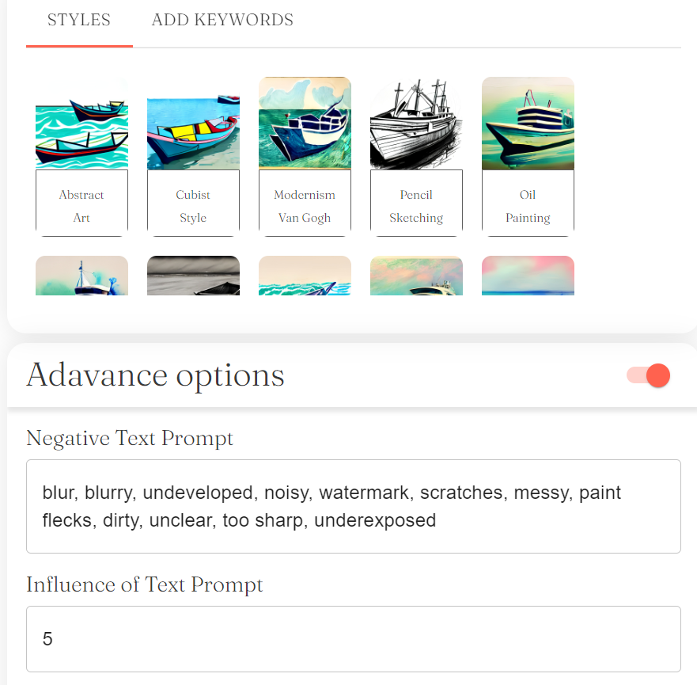Screen dimensions: 697x685
Task: Click the Cubist Style label box
Action: tap(193, 204)
